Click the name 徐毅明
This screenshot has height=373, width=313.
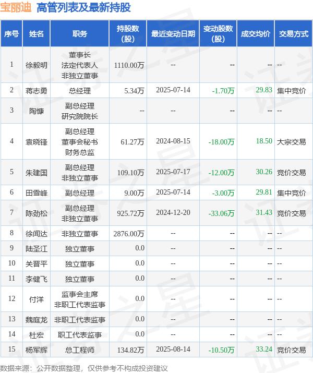tap(37, 65)
